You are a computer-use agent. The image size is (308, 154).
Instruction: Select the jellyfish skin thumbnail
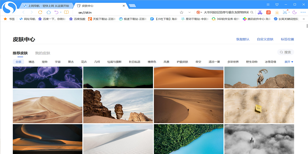click(x=47, y=77)
